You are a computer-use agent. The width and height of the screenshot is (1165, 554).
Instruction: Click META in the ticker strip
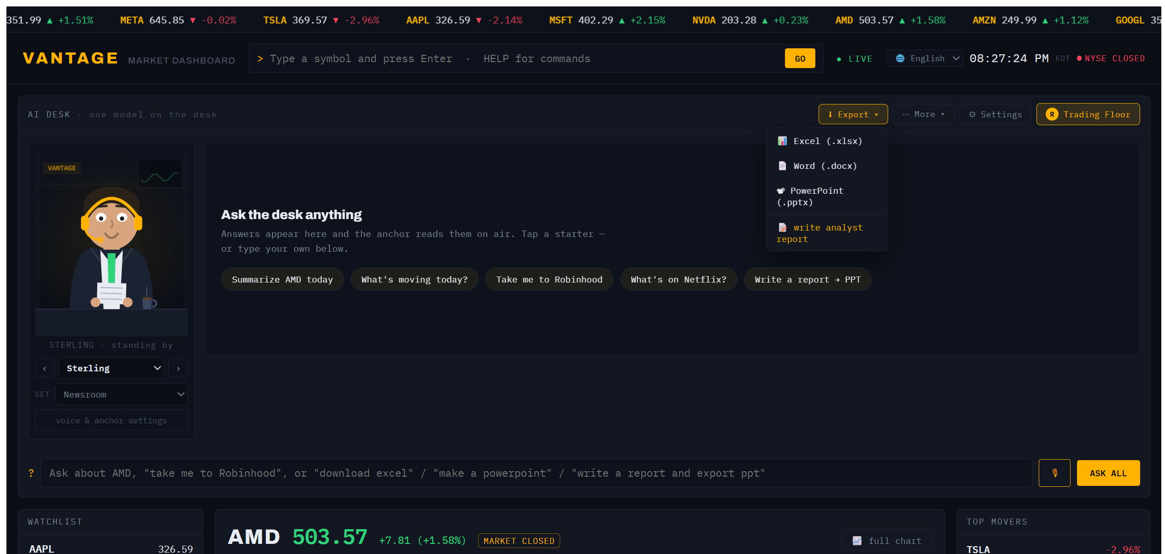(178, 20)
